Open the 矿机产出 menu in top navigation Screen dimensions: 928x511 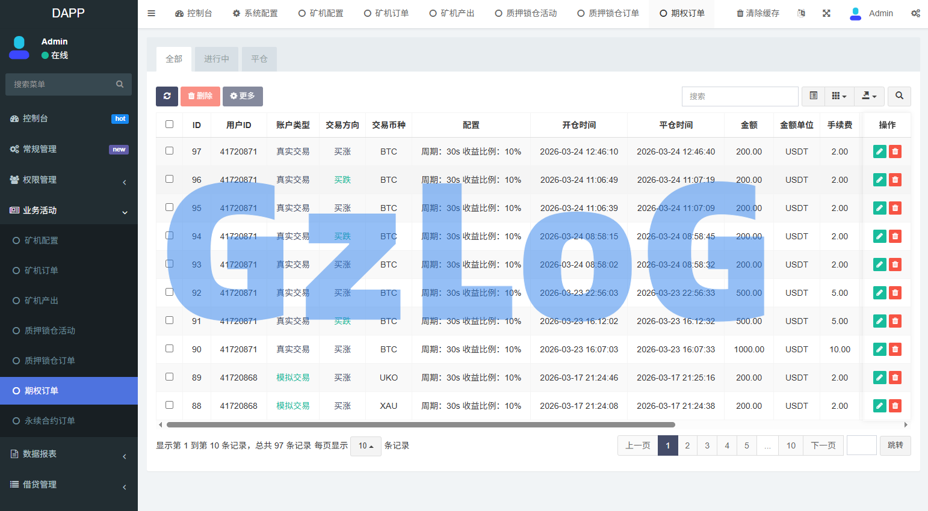tap(452, 13)
